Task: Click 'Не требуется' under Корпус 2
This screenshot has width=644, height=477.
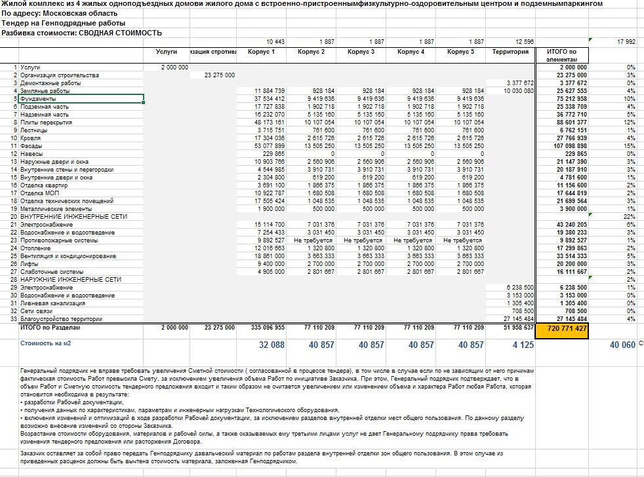Action: click(x=313, y=240)
